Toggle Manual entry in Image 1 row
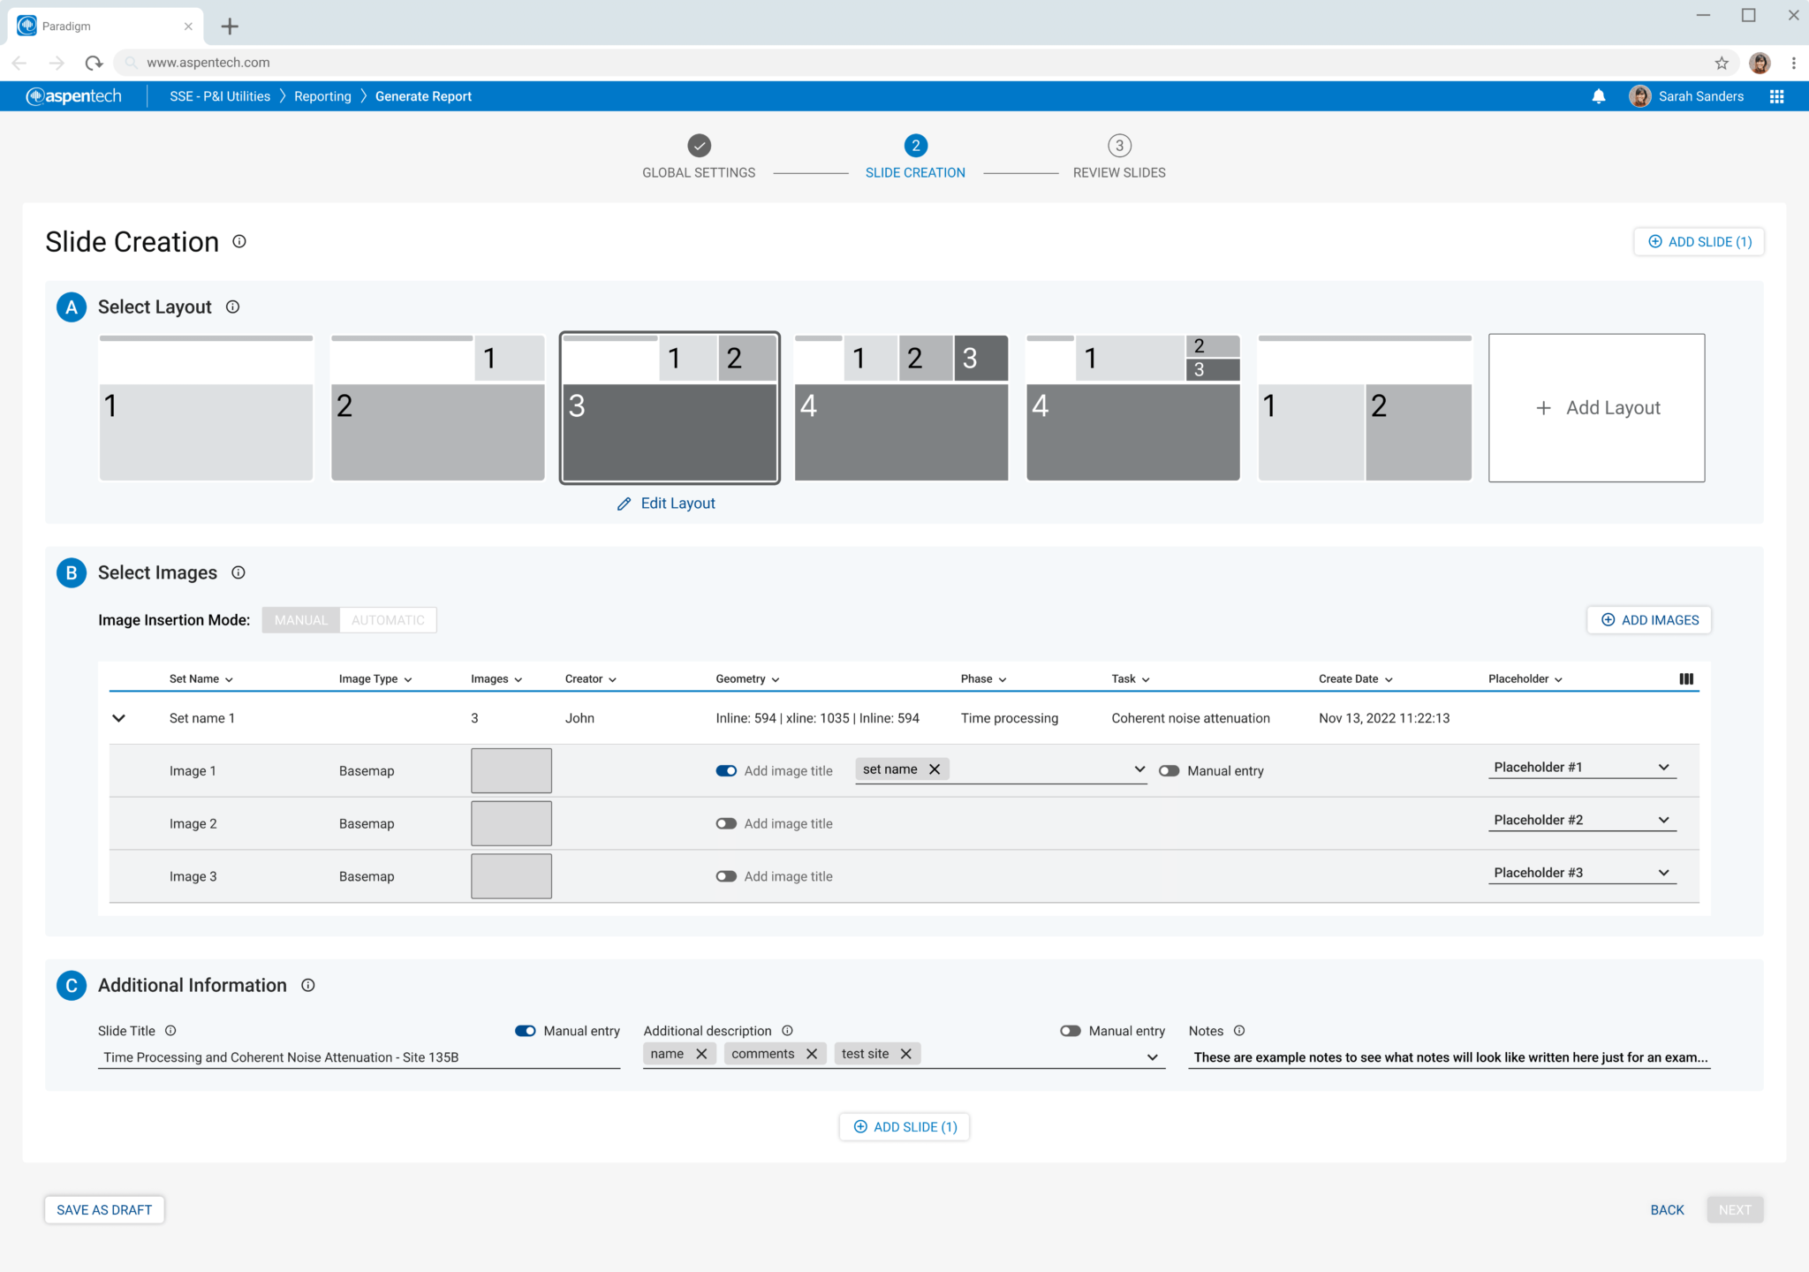 [1169, 770]
